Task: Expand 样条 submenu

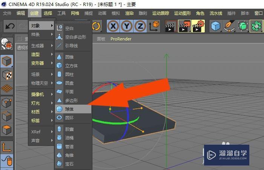Action: coord(41,34)
